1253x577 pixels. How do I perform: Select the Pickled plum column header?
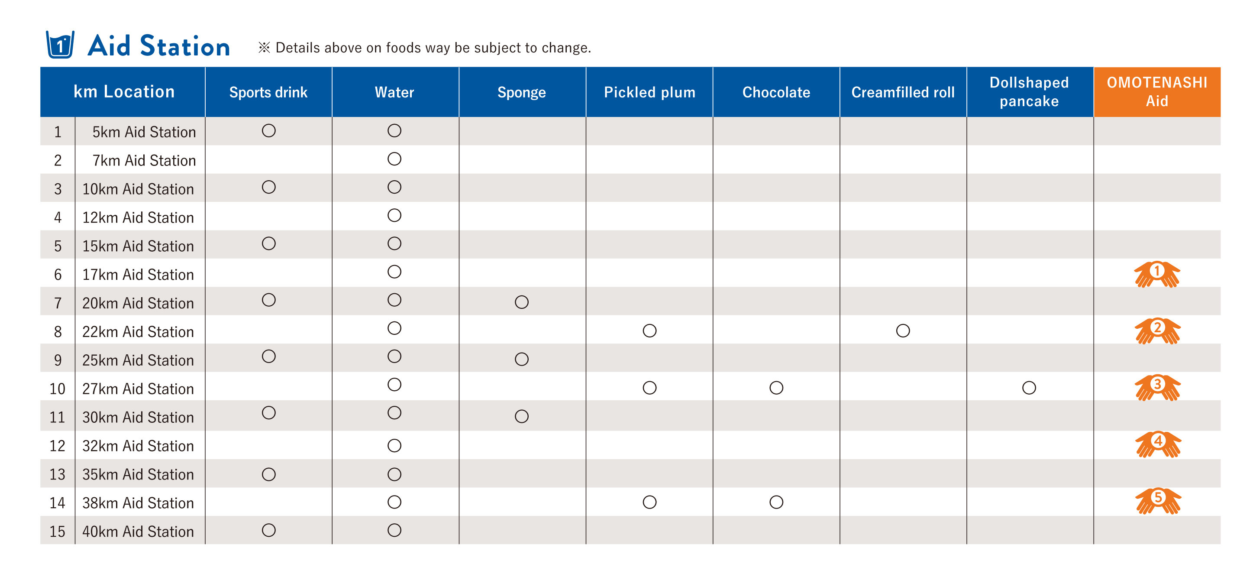(649, 92)
